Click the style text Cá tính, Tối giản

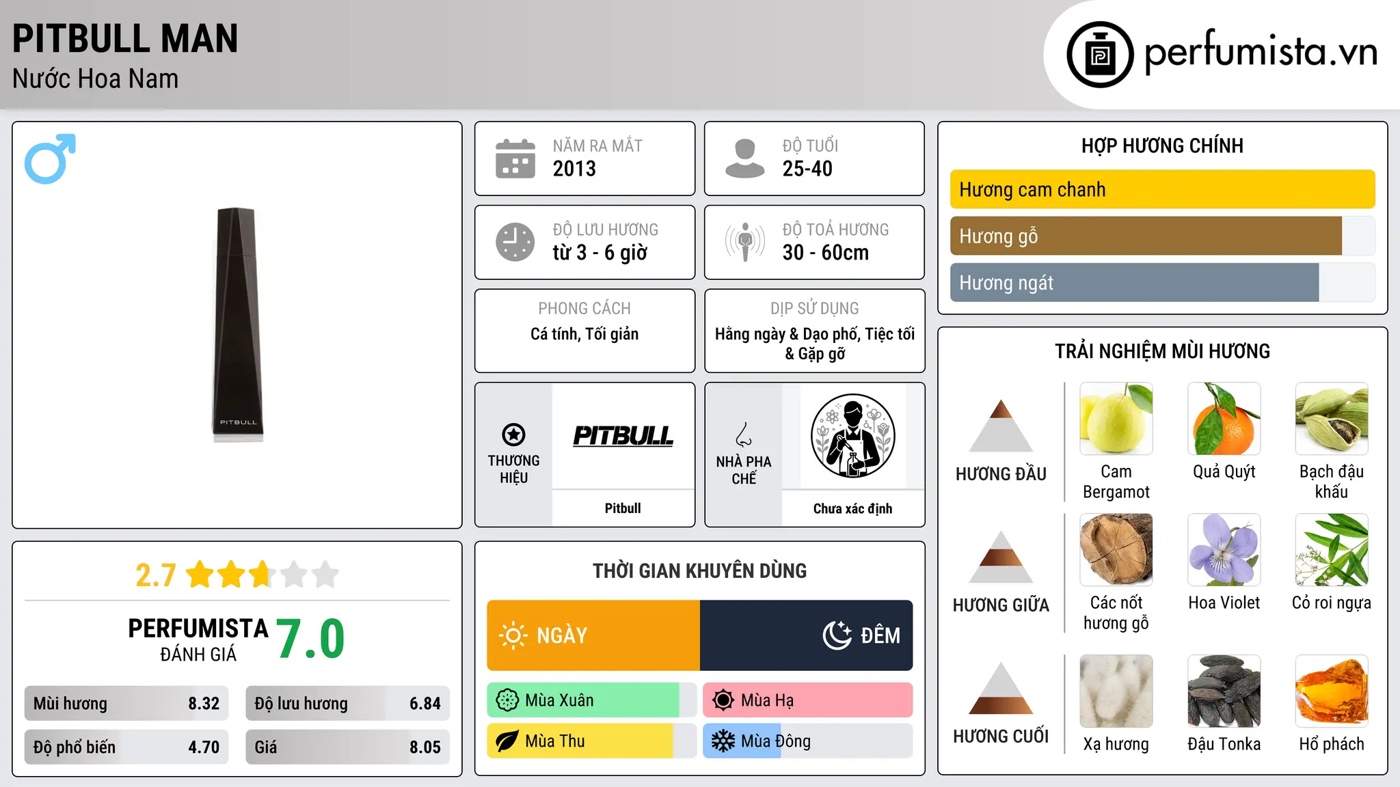[x=584, y=334]
